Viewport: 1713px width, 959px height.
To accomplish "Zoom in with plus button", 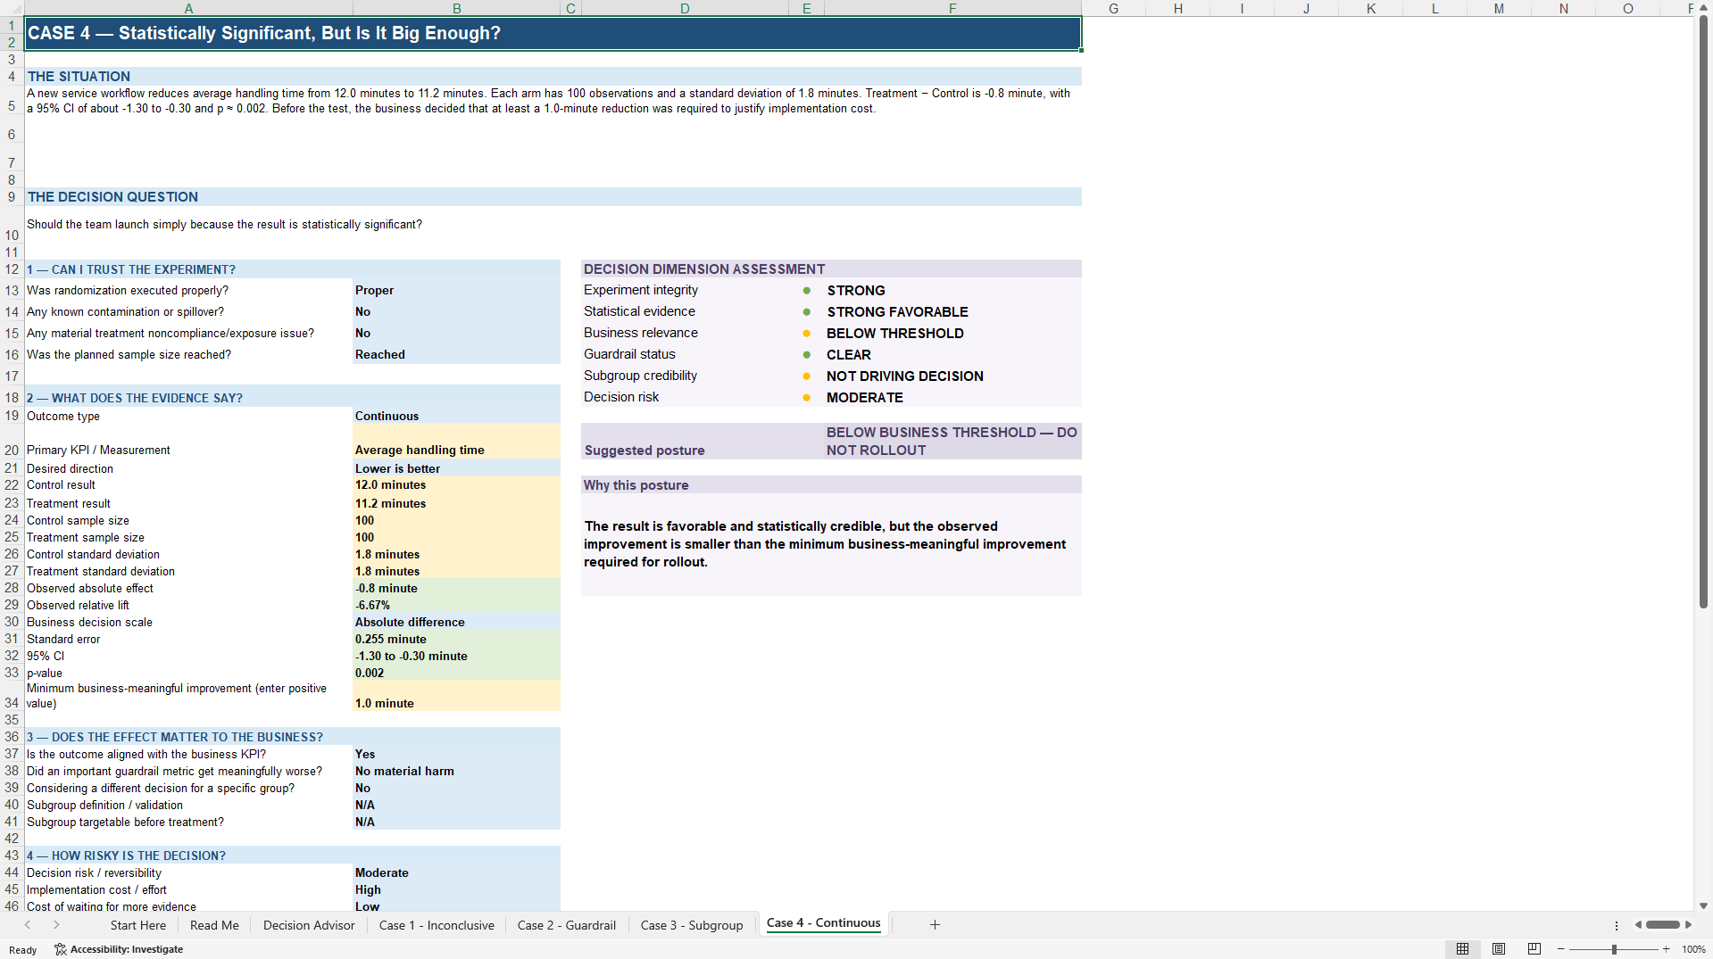I will [x=1666, y=949].
